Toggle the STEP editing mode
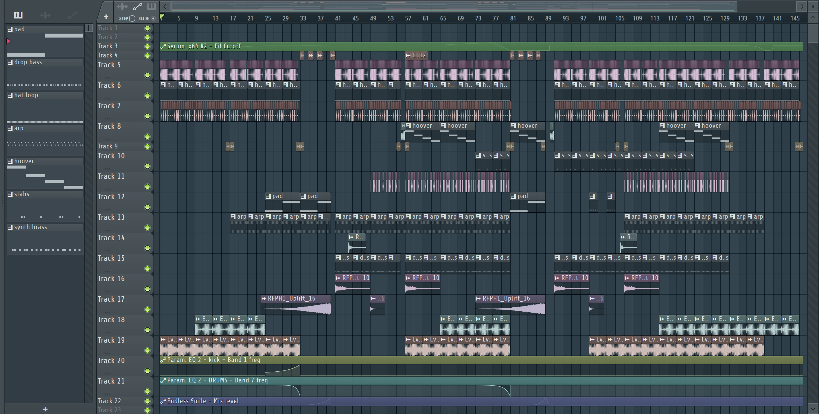This screenshot has width=819, height=414. click(133, 18)
